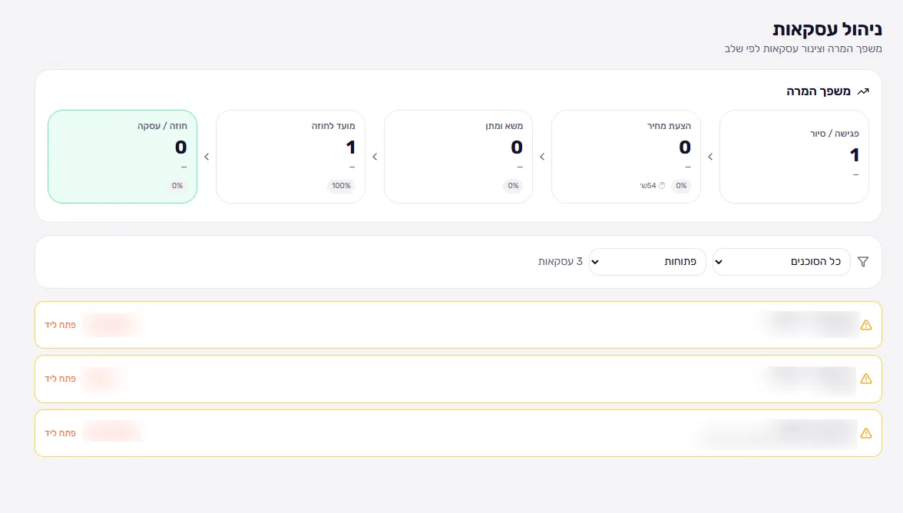Click the funnel filter icon
This screenshot has width=903, height=513.
pos(863,262)
